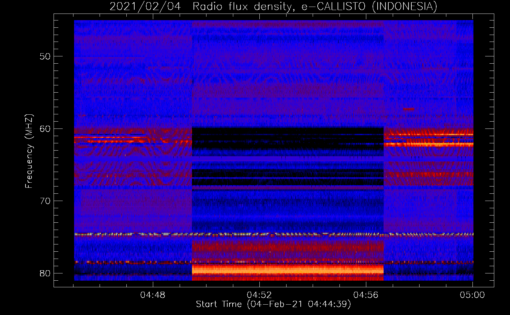The width and height of the screenshot is (510, 315).
Task: Click the 04:56 time tick label
Action: click(366, 295)
